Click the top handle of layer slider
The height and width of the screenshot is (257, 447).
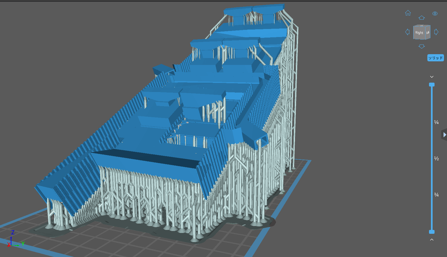432,85
